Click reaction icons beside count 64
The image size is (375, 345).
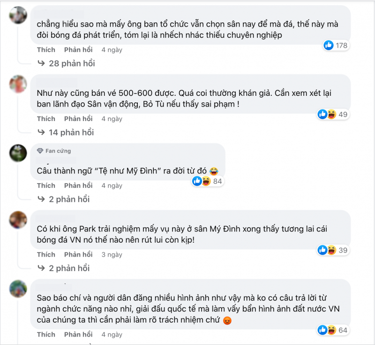coord(326,330)
